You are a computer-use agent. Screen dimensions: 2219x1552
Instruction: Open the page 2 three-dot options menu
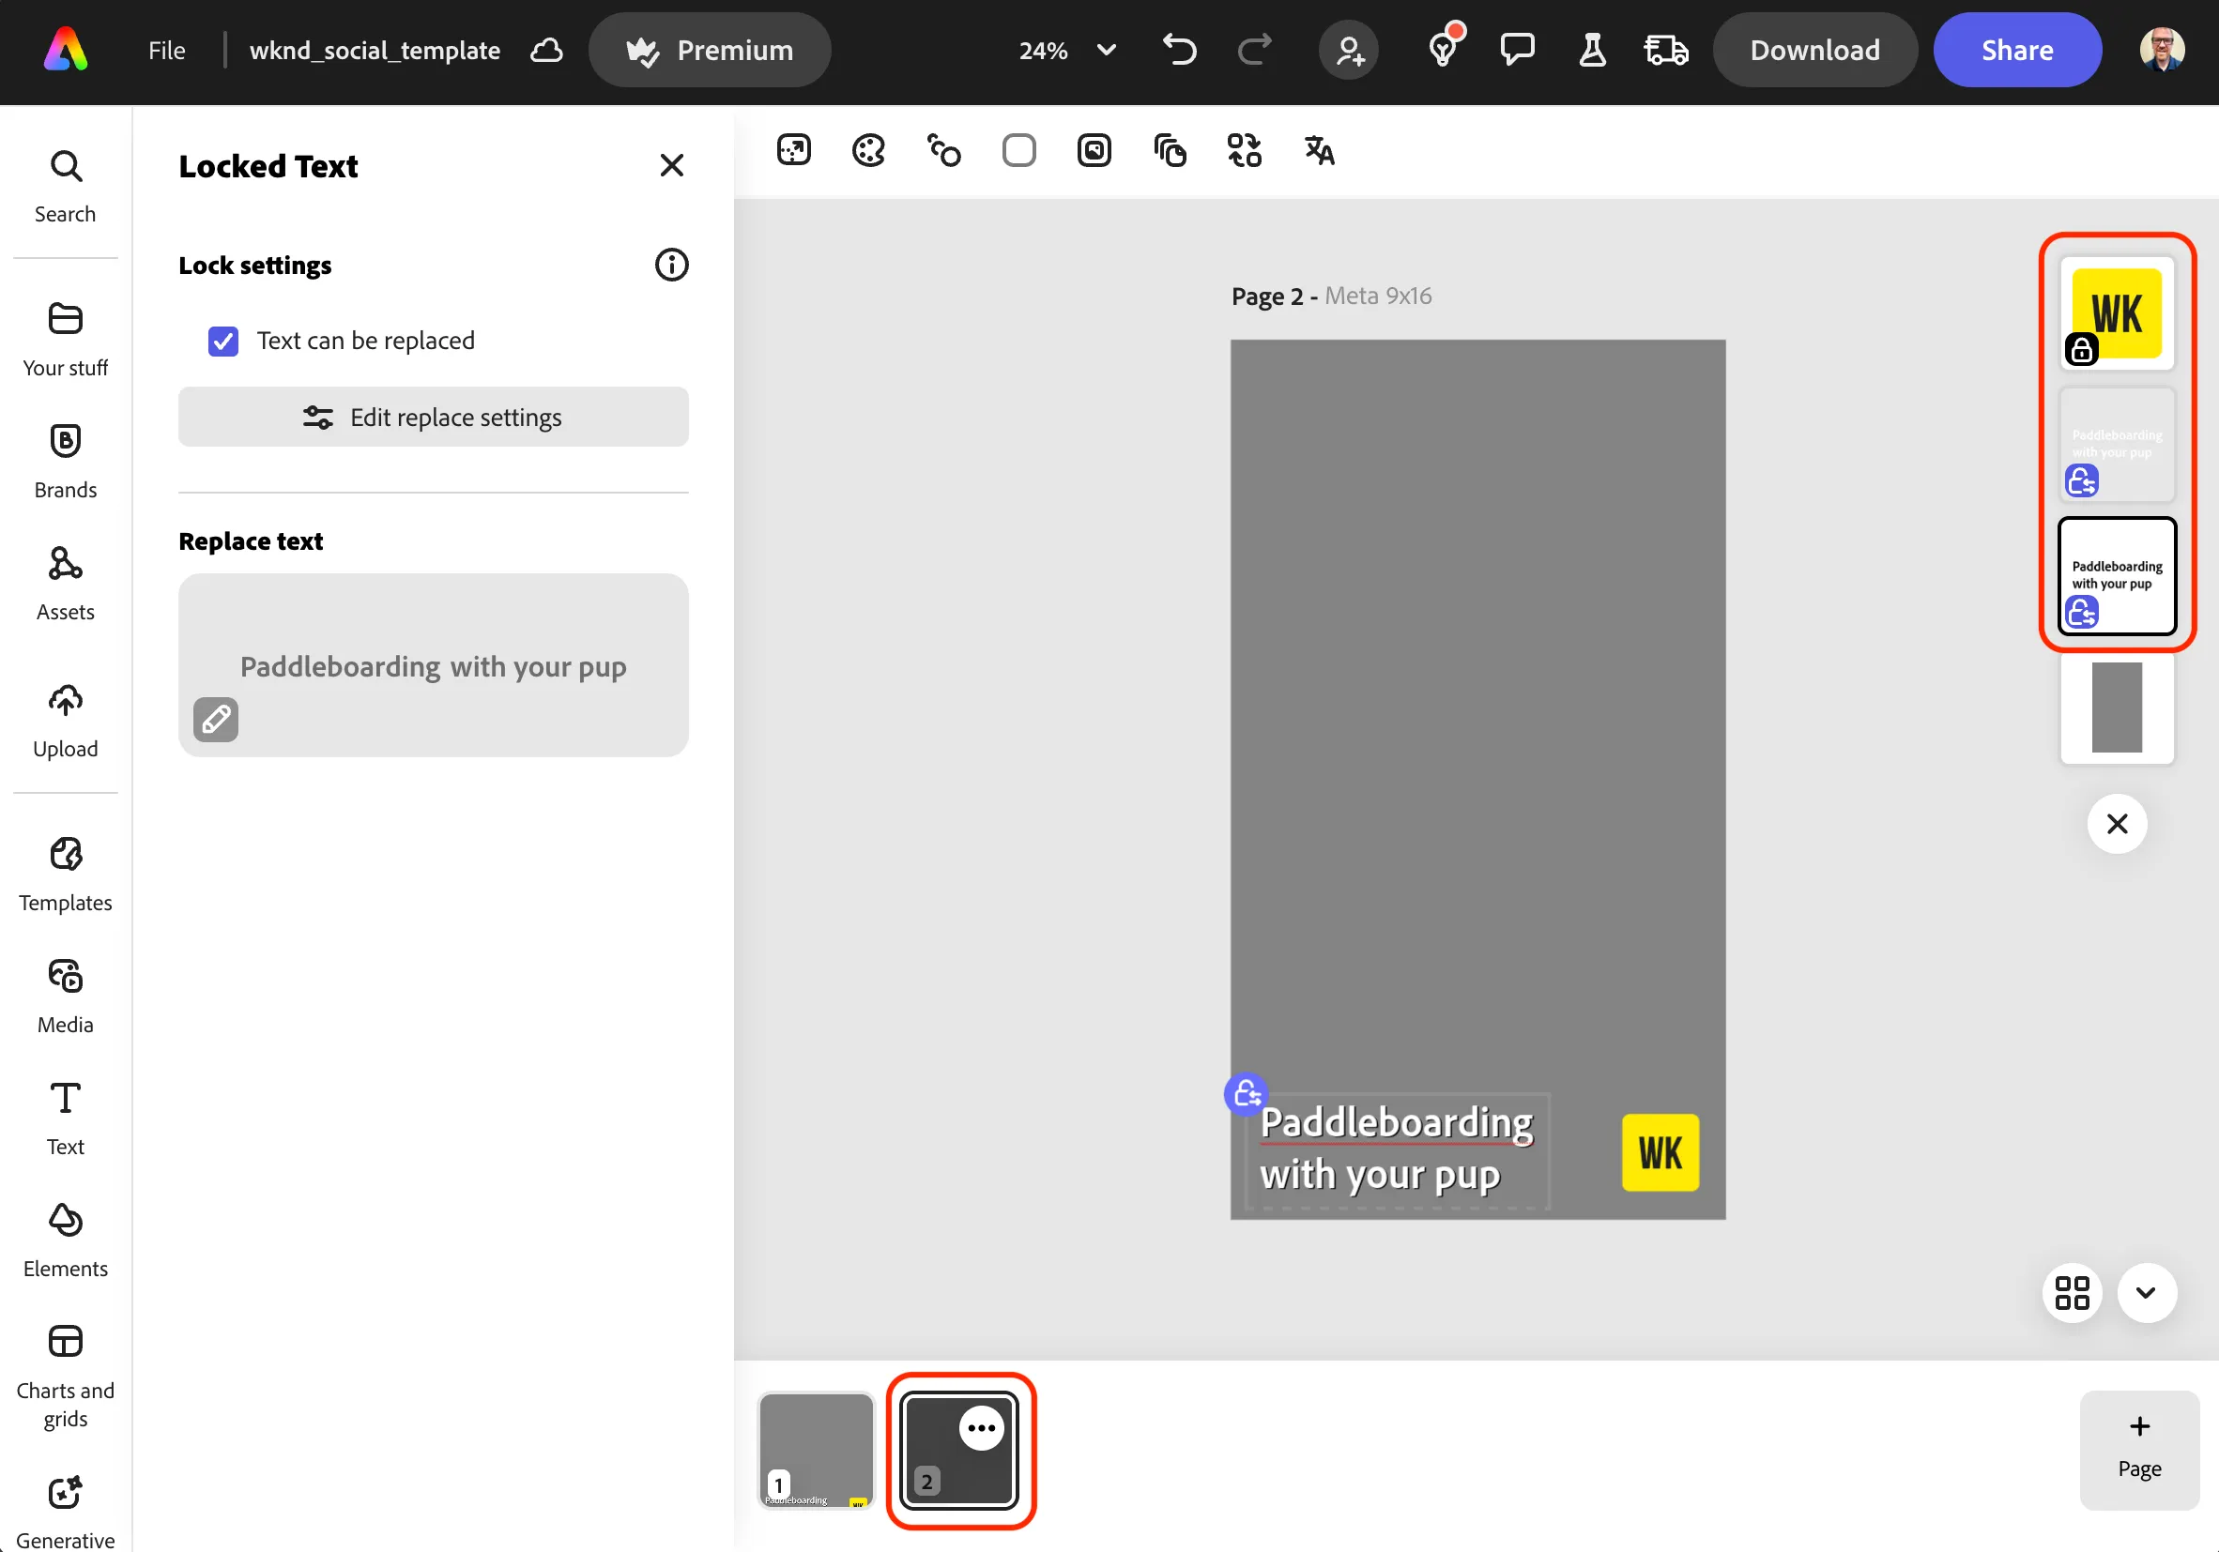pyautogui.click(x=981, y=1428)
